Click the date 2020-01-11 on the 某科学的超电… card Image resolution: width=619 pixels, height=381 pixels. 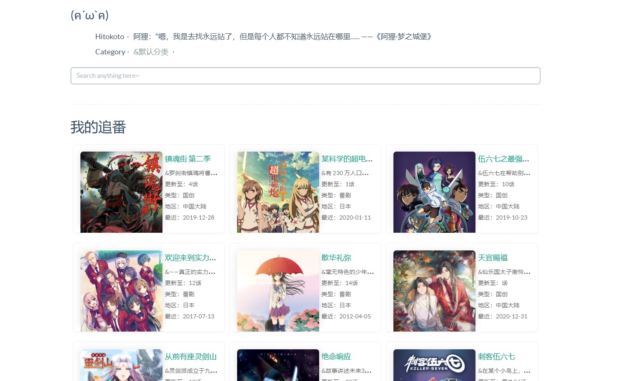pyautogui.click(x=355, y=217)
